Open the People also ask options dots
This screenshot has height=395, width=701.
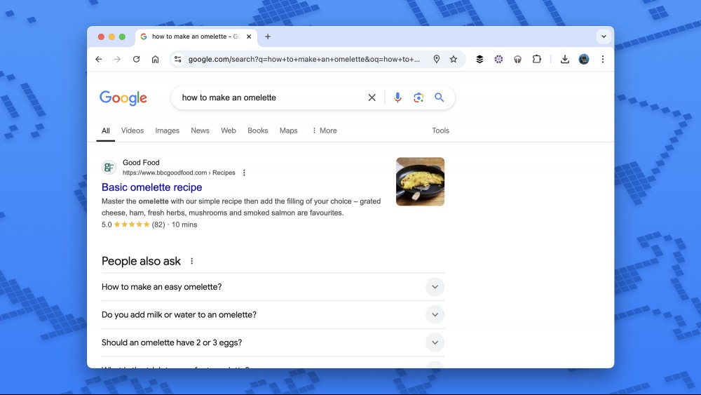(x=192, y=261)
